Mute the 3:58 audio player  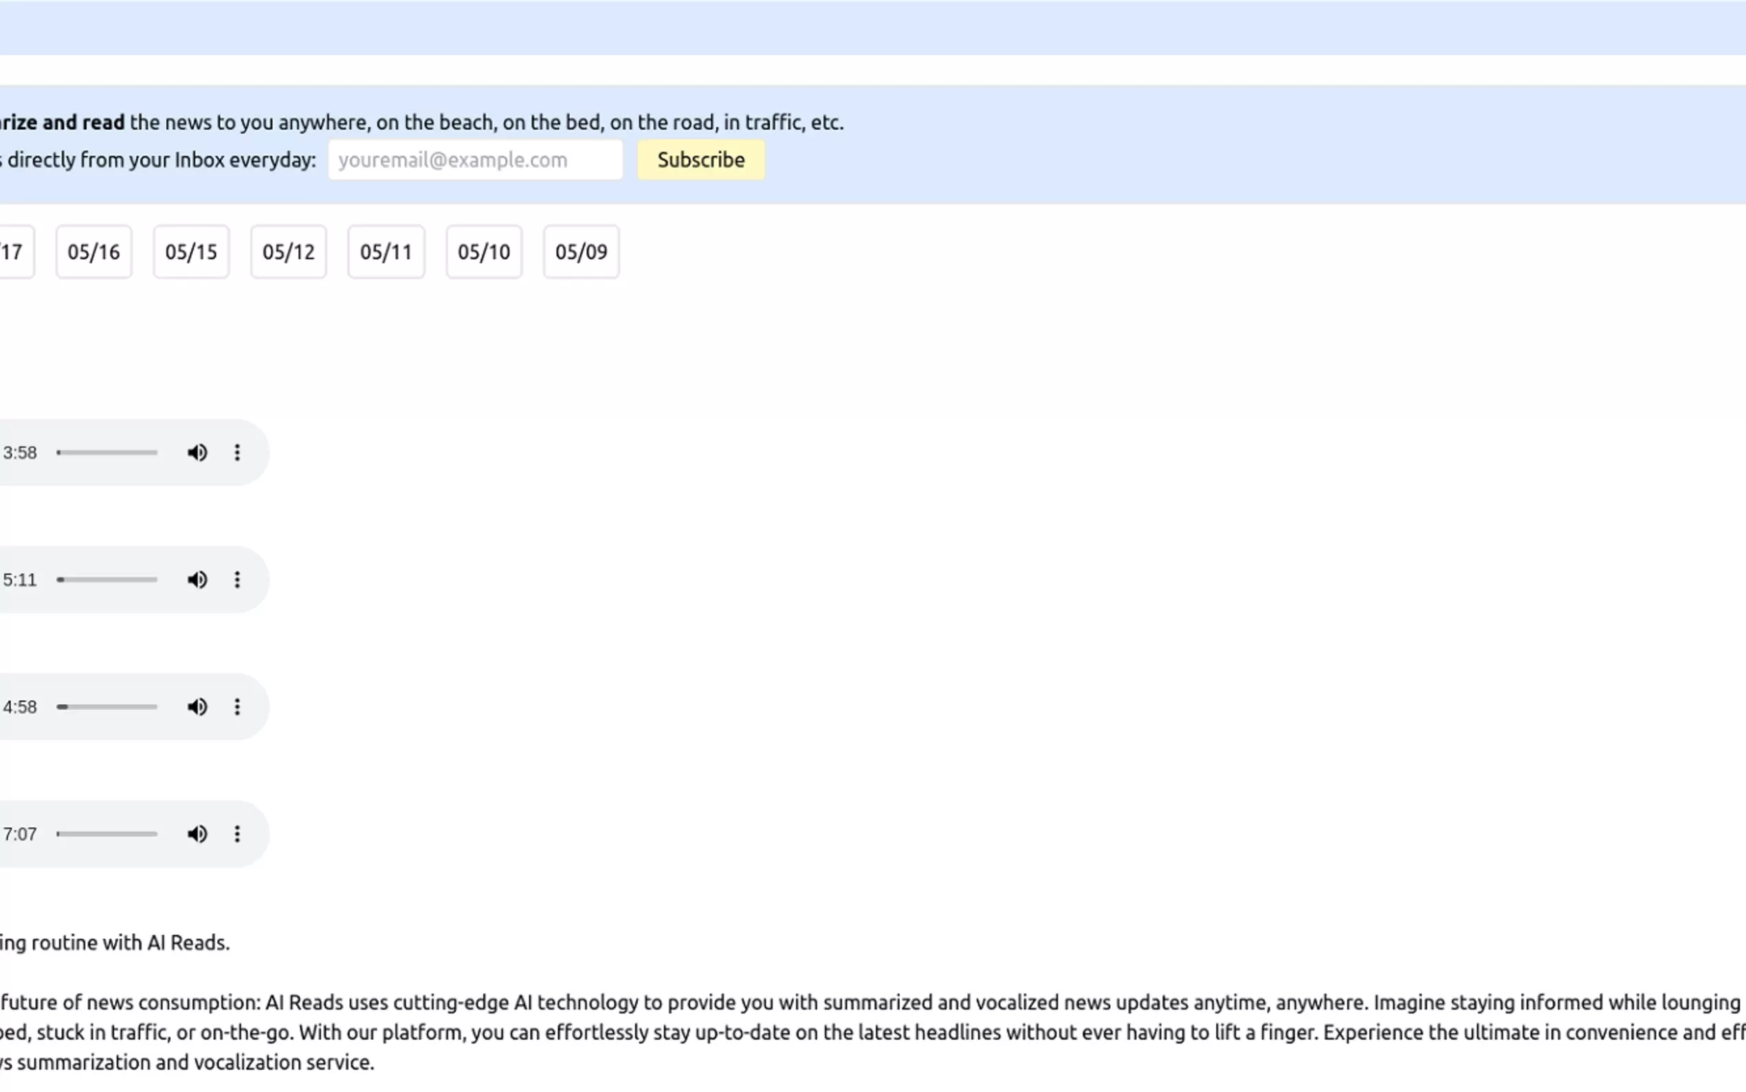click(197, 453)
